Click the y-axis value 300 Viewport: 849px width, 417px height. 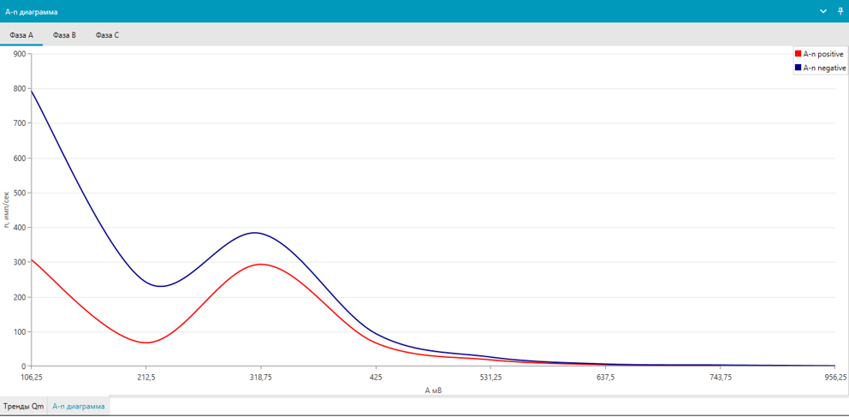tap(20, 262)
